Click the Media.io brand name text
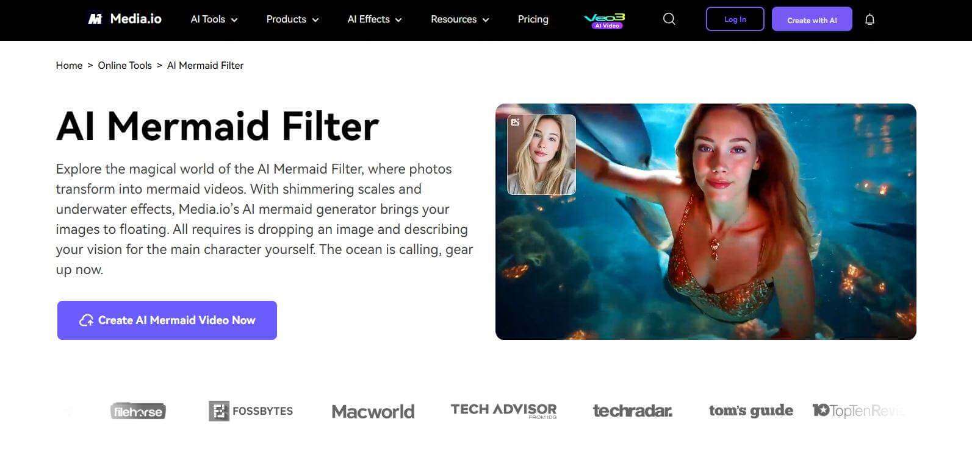Image resolution: width=972 pixels, height=472 pixels. [x=136, y=19]
